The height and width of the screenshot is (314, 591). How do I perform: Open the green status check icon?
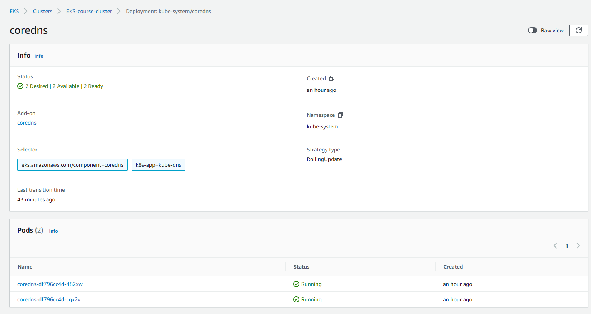(20, 86)
